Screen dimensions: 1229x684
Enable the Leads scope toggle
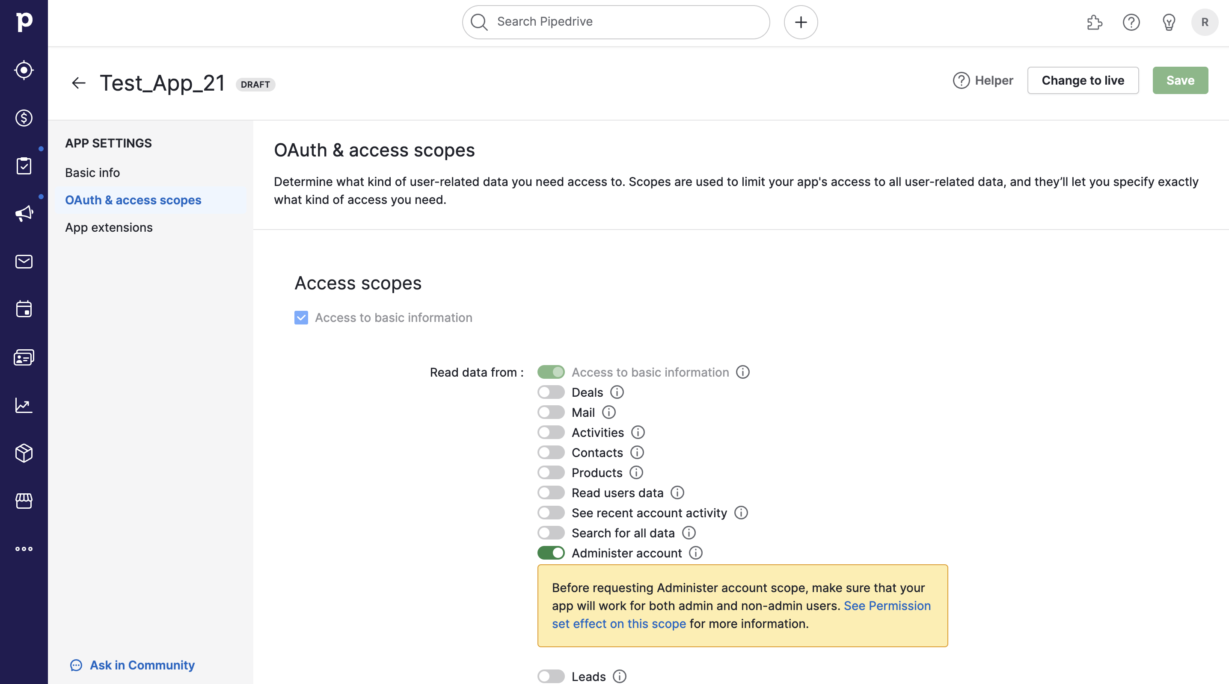(x=551, y=676)
